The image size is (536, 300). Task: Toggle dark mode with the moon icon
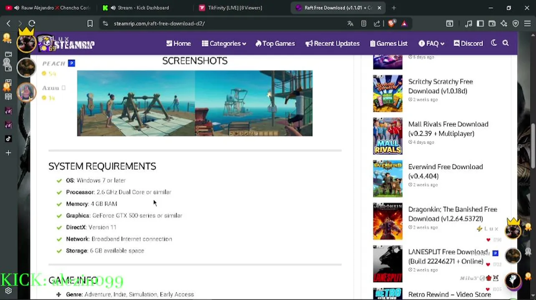tap(494, 43)
